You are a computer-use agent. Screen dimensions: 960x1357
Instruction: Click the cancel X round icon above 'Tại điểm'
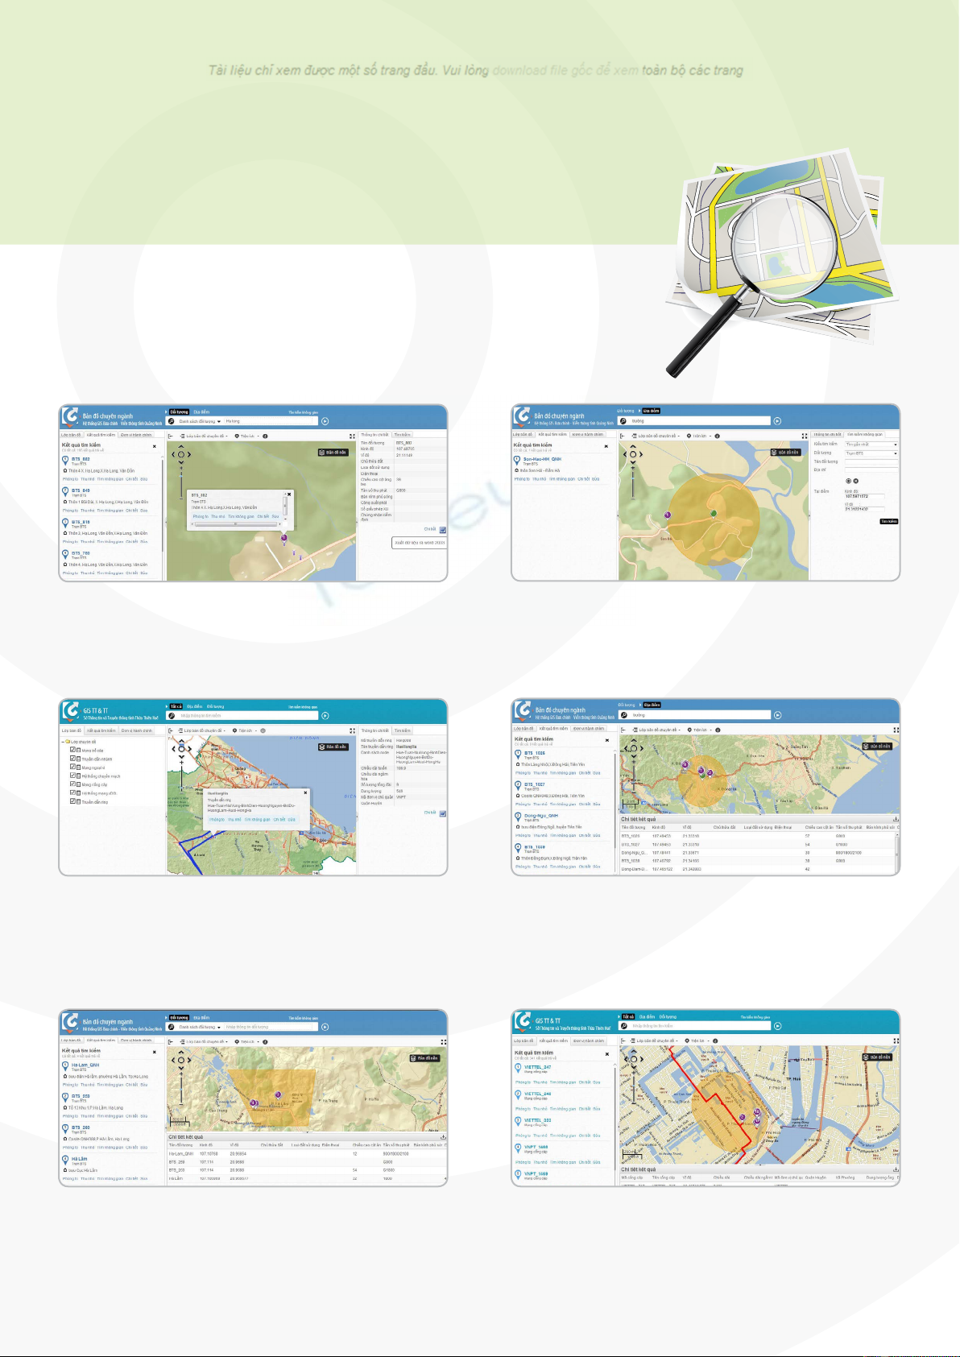pos(855,481)
